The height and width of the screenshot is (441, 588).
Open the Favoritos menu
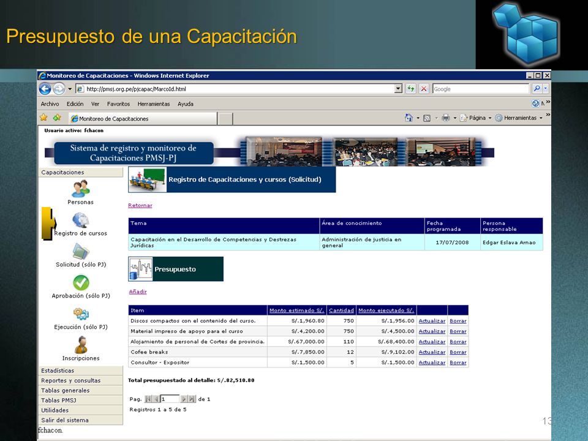(118, 104)
